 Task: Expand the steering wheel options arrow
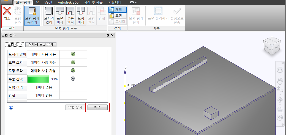coord(280,75)
